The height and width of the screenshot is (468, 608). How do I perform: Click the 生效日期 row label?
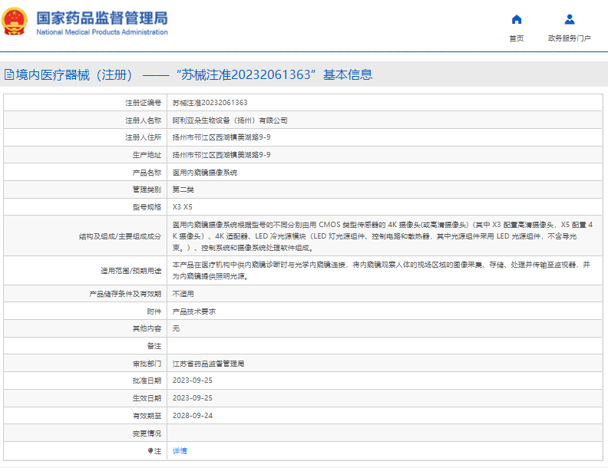(x=147, y=398)
